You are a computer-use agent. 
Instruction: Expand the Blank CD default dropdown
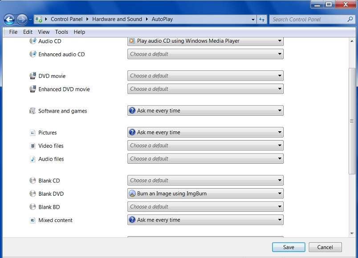pos(205,181)
